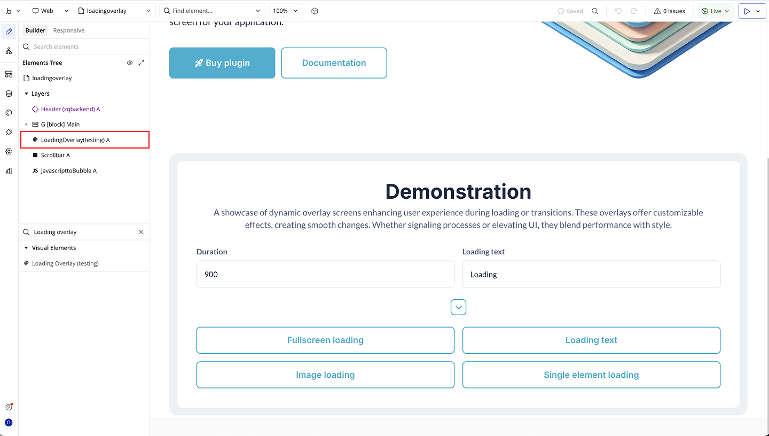769x436 pixels.
Task: Click the chevron-down button under Duration
Action: pos(458,307)
